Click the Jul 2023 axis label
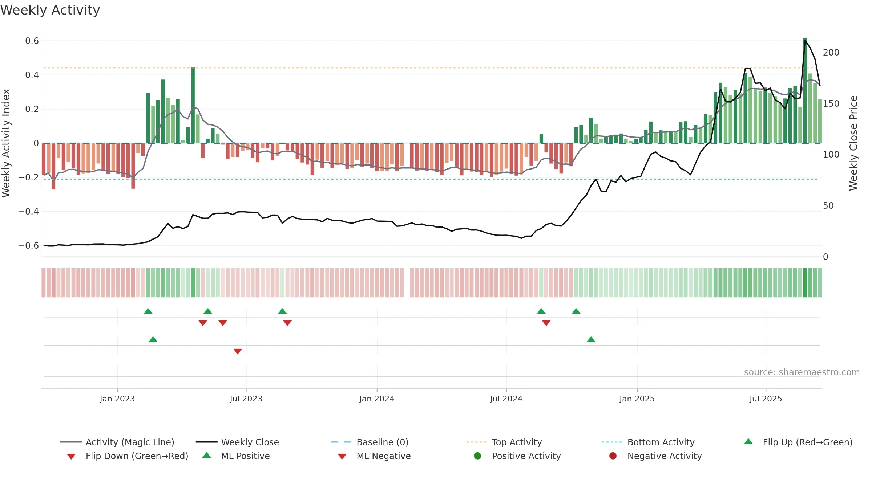 pos(246,399)
